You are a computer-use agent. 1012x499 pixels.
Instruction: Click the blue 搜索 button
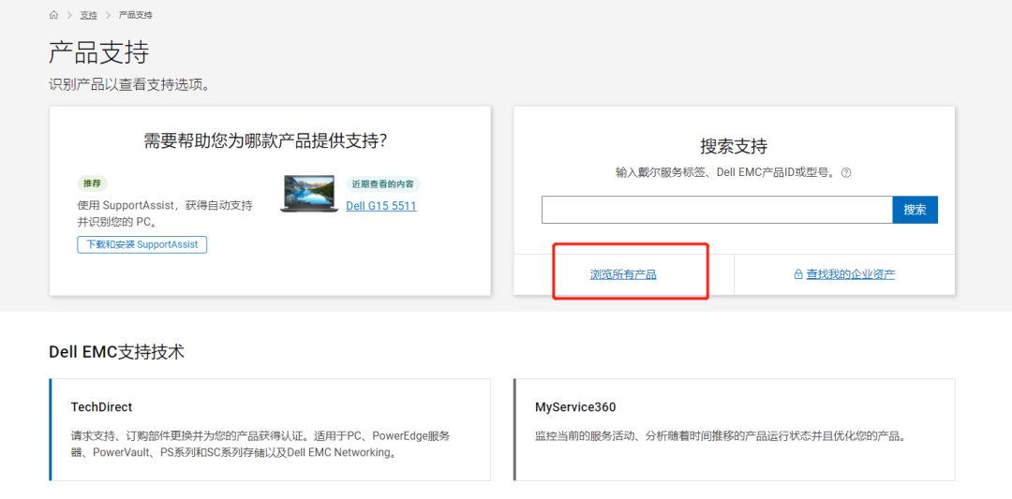(x=915, y=210)
